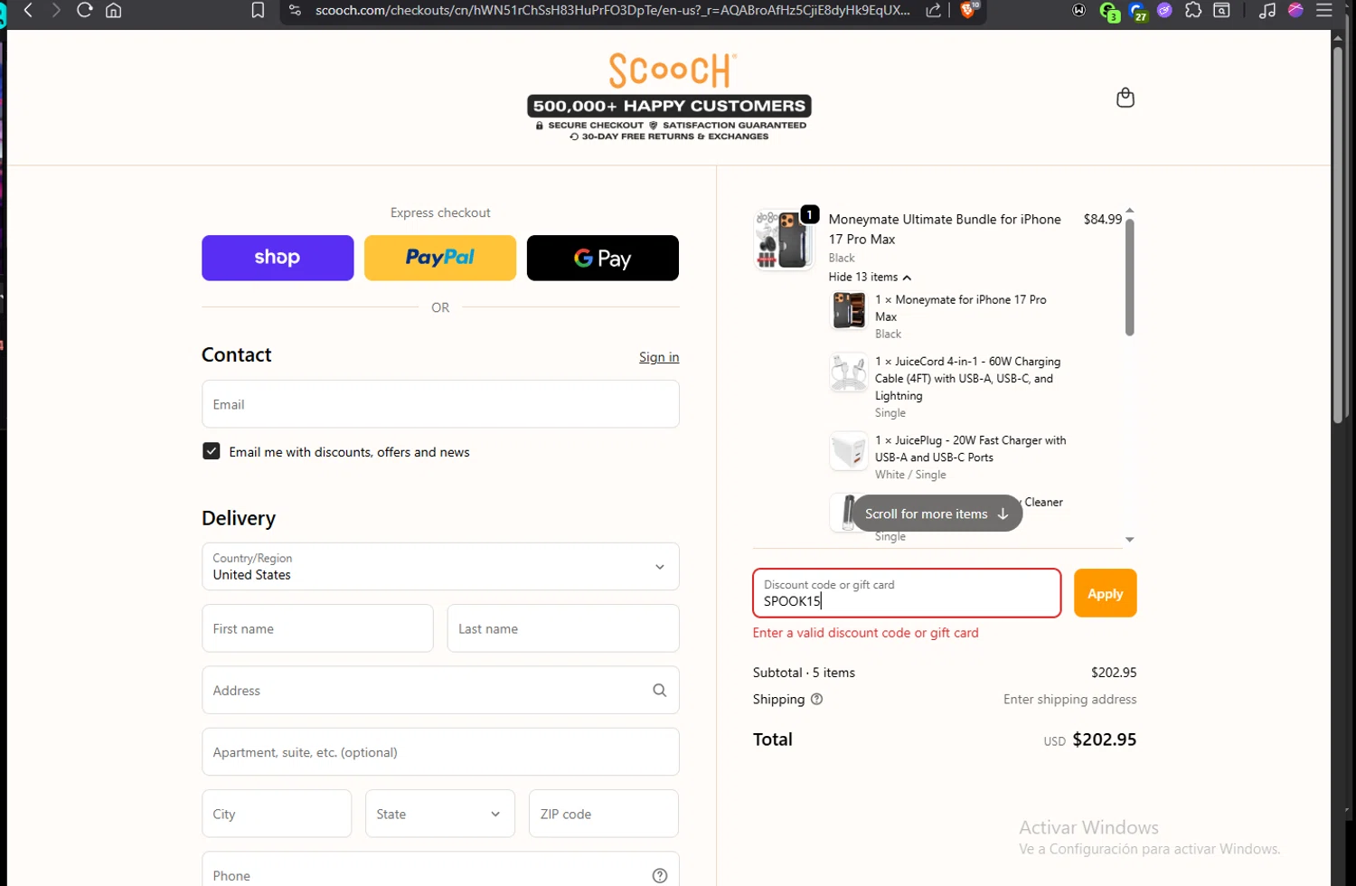Screen dimensions: 1356x886
Task: View site information icon in address bar
Action: click(x=295, y=10)
